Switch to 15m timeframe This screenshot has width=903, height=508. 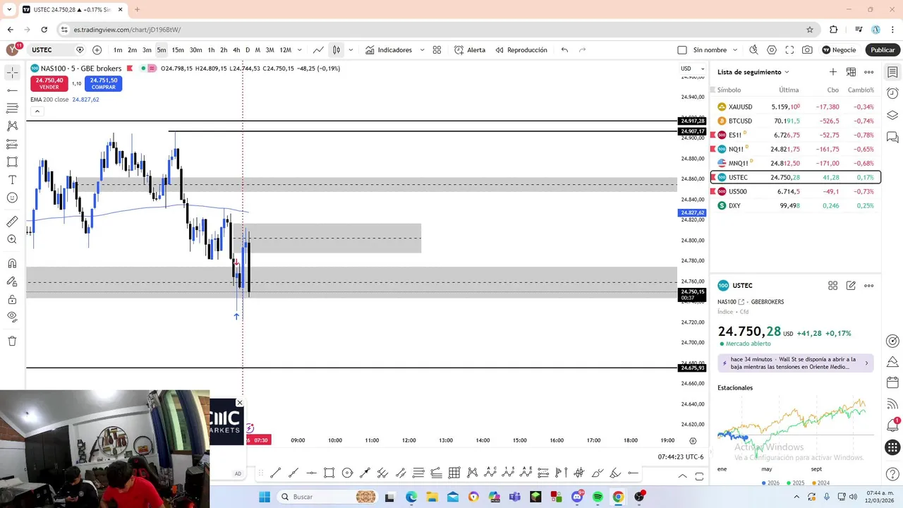pos(178,50)
